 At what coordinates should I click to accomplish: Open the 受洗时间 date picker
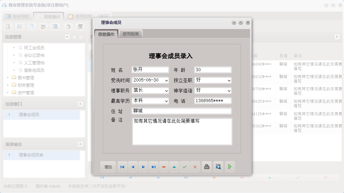pos(166,80)
